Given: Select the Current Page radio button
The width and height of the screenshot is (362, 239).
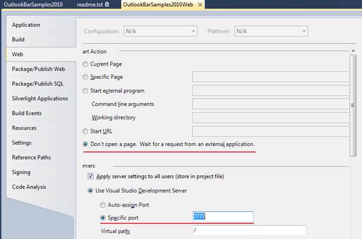Looking at the screenshot, I should 86,64.
